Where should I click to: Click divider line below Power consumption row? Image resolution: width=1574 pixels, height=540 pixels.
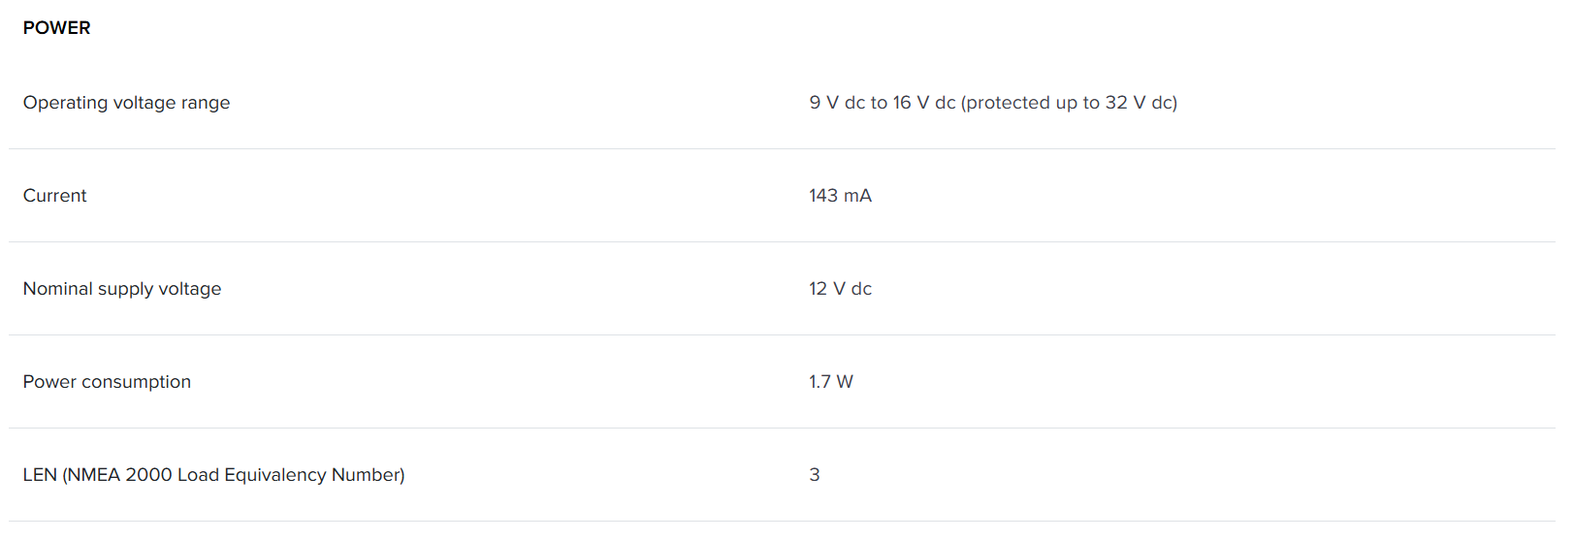pos(782,429)
